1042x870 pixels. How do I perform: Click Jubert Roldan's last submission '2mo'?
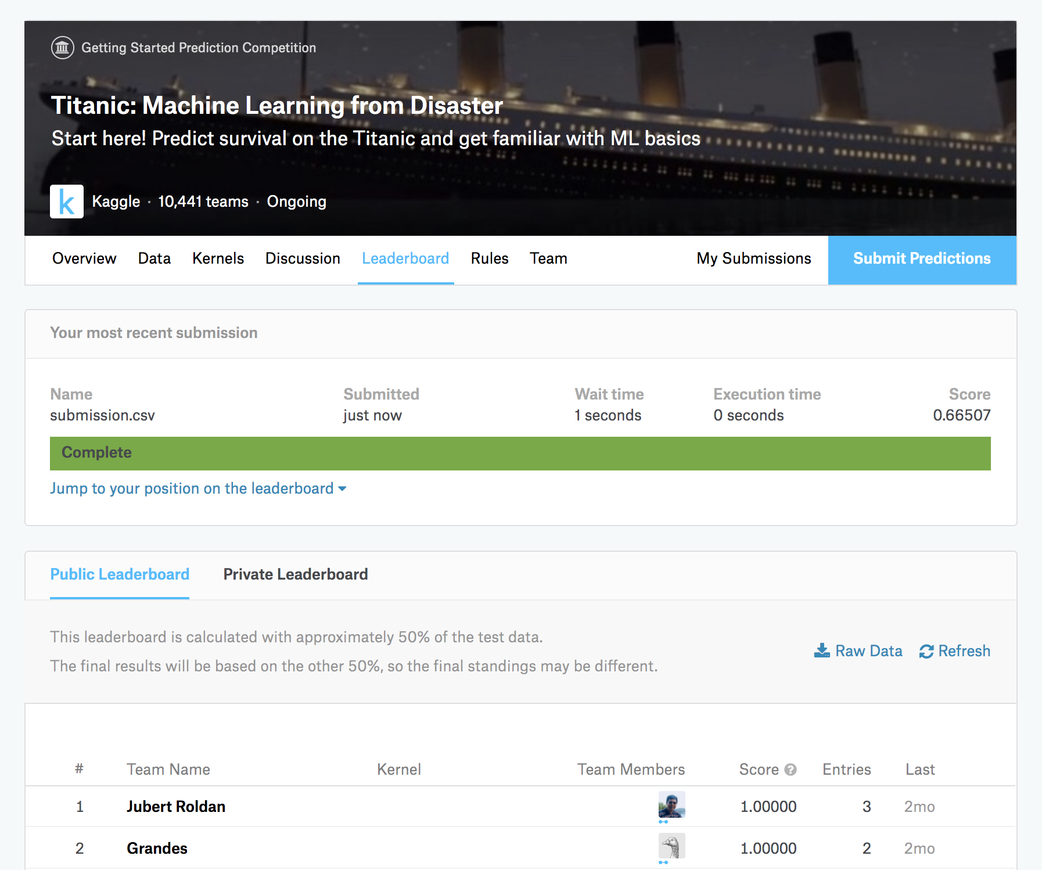coord(919,807)
